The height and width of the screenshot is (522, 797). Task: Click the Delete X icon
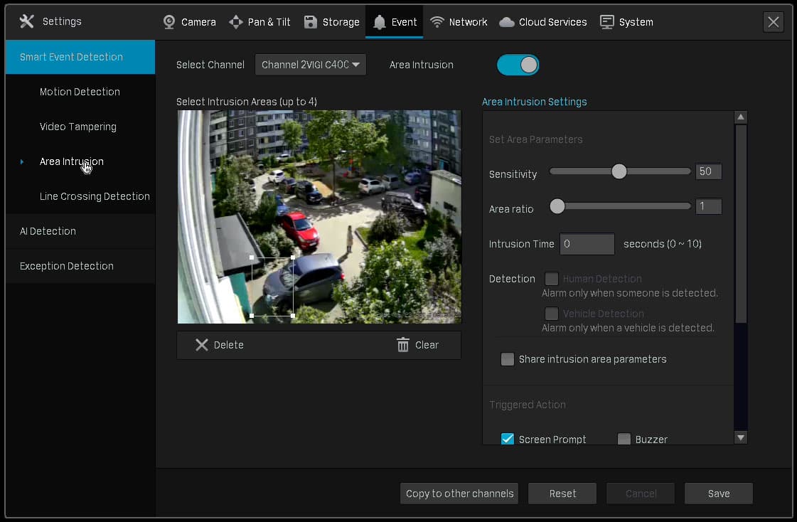pos(202,345)
